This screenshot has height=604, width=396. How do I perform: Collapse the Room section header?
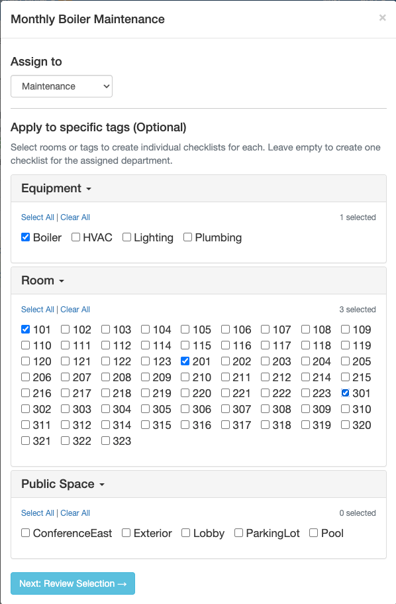coord(43,280)
